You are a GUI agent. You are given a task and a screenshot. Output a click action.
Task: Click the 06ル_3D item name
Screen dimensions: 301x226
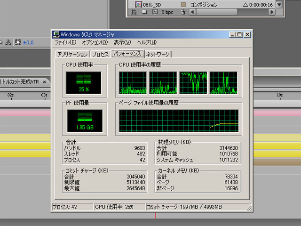pyautogui.click(x=152, y=5)
